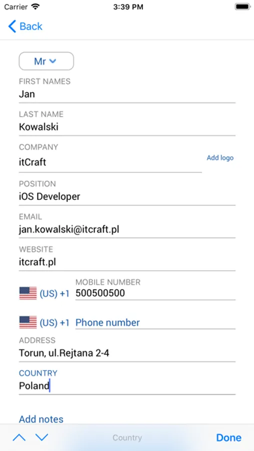Viewport: 254px width, 451px height.
Task: Edit the Last Name field containing Kowalski
Action: (127, 127)
